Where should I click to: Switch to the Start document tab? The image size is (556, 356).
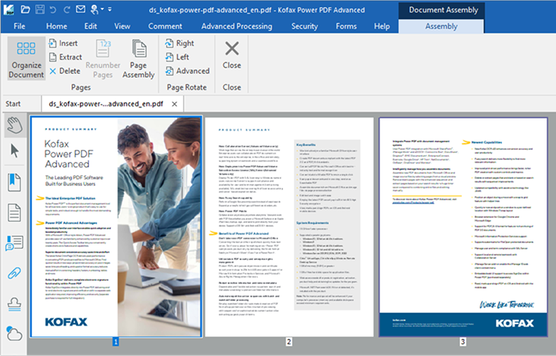coord(13,104)
